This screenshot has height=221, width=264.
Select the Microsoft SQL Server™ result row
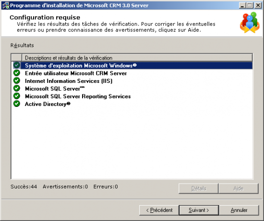click(x=132, y=89)
